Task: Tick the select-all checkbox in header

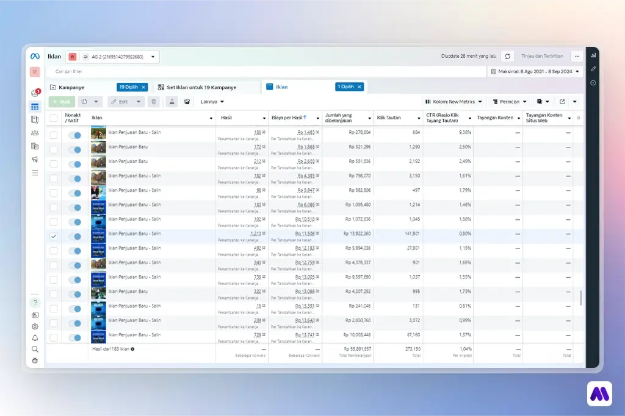Action: coord(54,118)
